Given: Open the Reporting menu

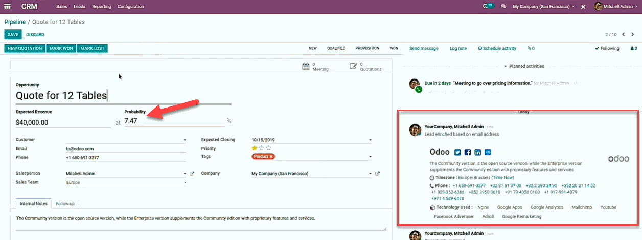Looking at the screenshot, I should pyautogui.click(x=101, y=7).
